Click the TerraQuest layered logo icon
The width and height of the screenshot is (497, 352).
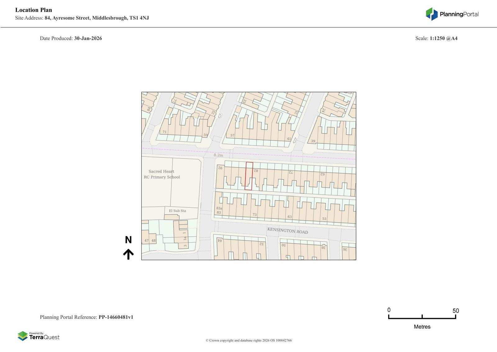(23, 336)
